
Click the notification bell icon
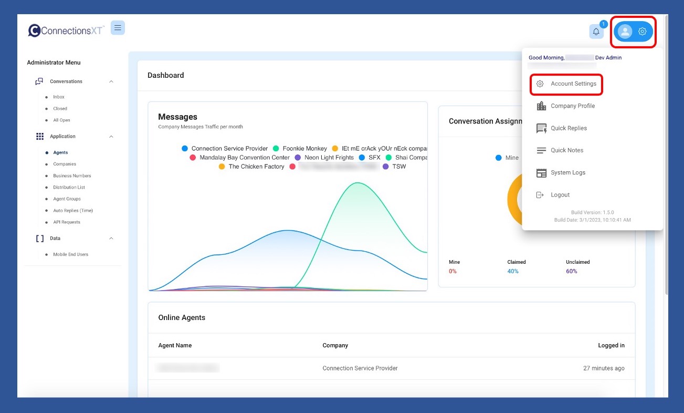(596, 32)
